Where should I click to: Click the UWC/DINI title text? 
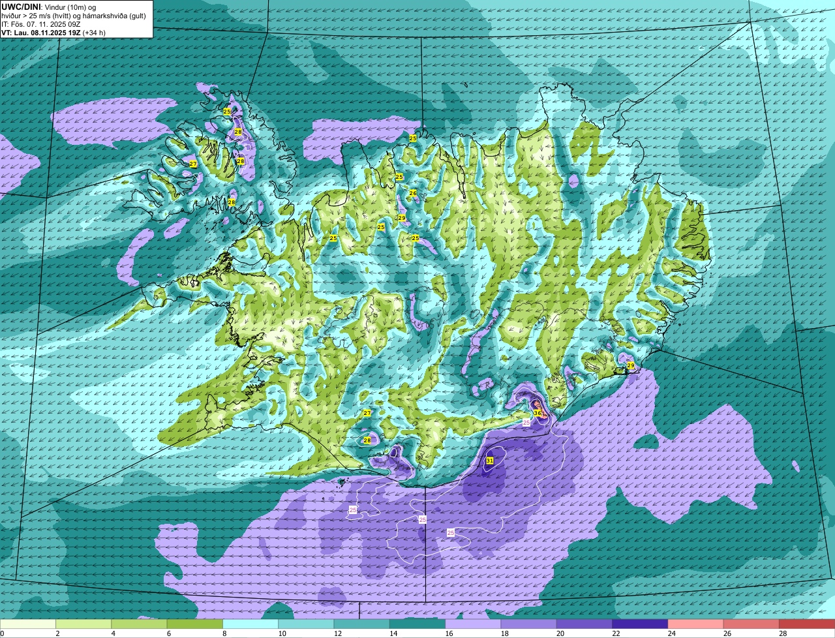coord(21,7)
